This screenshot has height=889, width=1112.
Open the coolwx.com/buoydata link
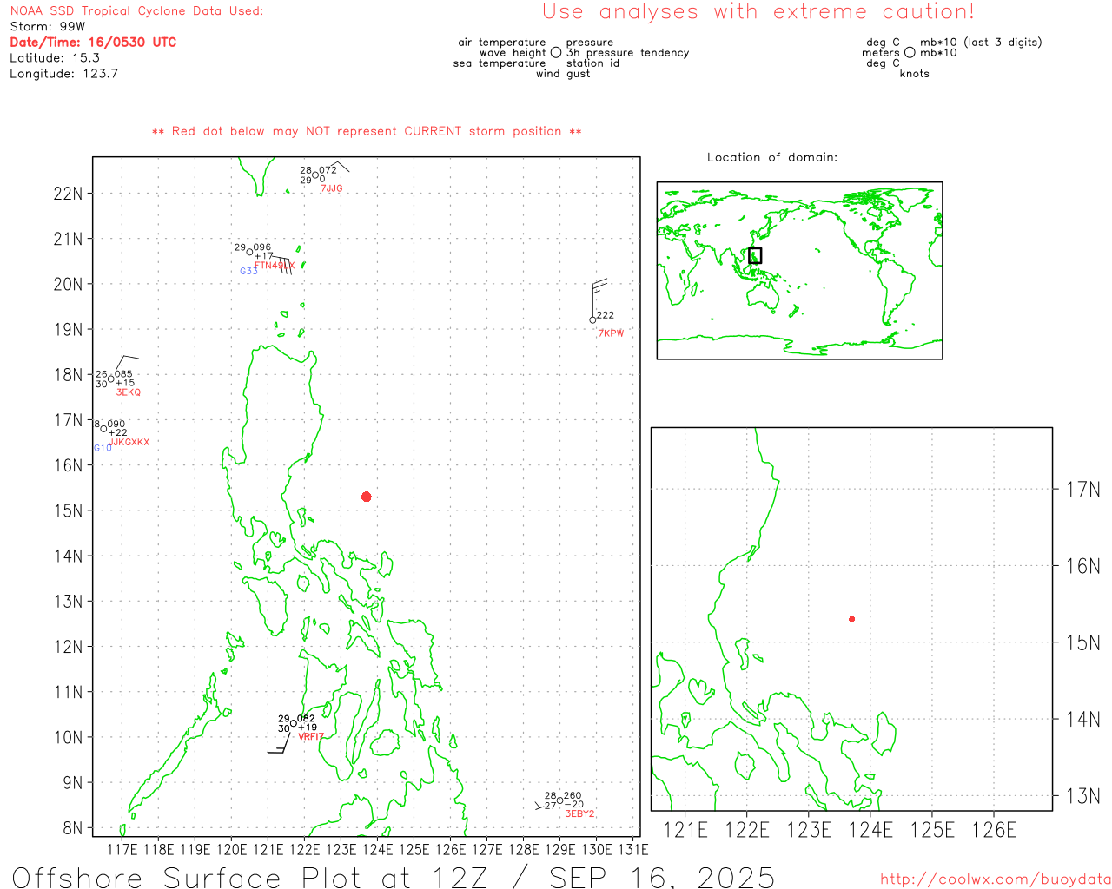pyautogui.click(x=996, y=879)
